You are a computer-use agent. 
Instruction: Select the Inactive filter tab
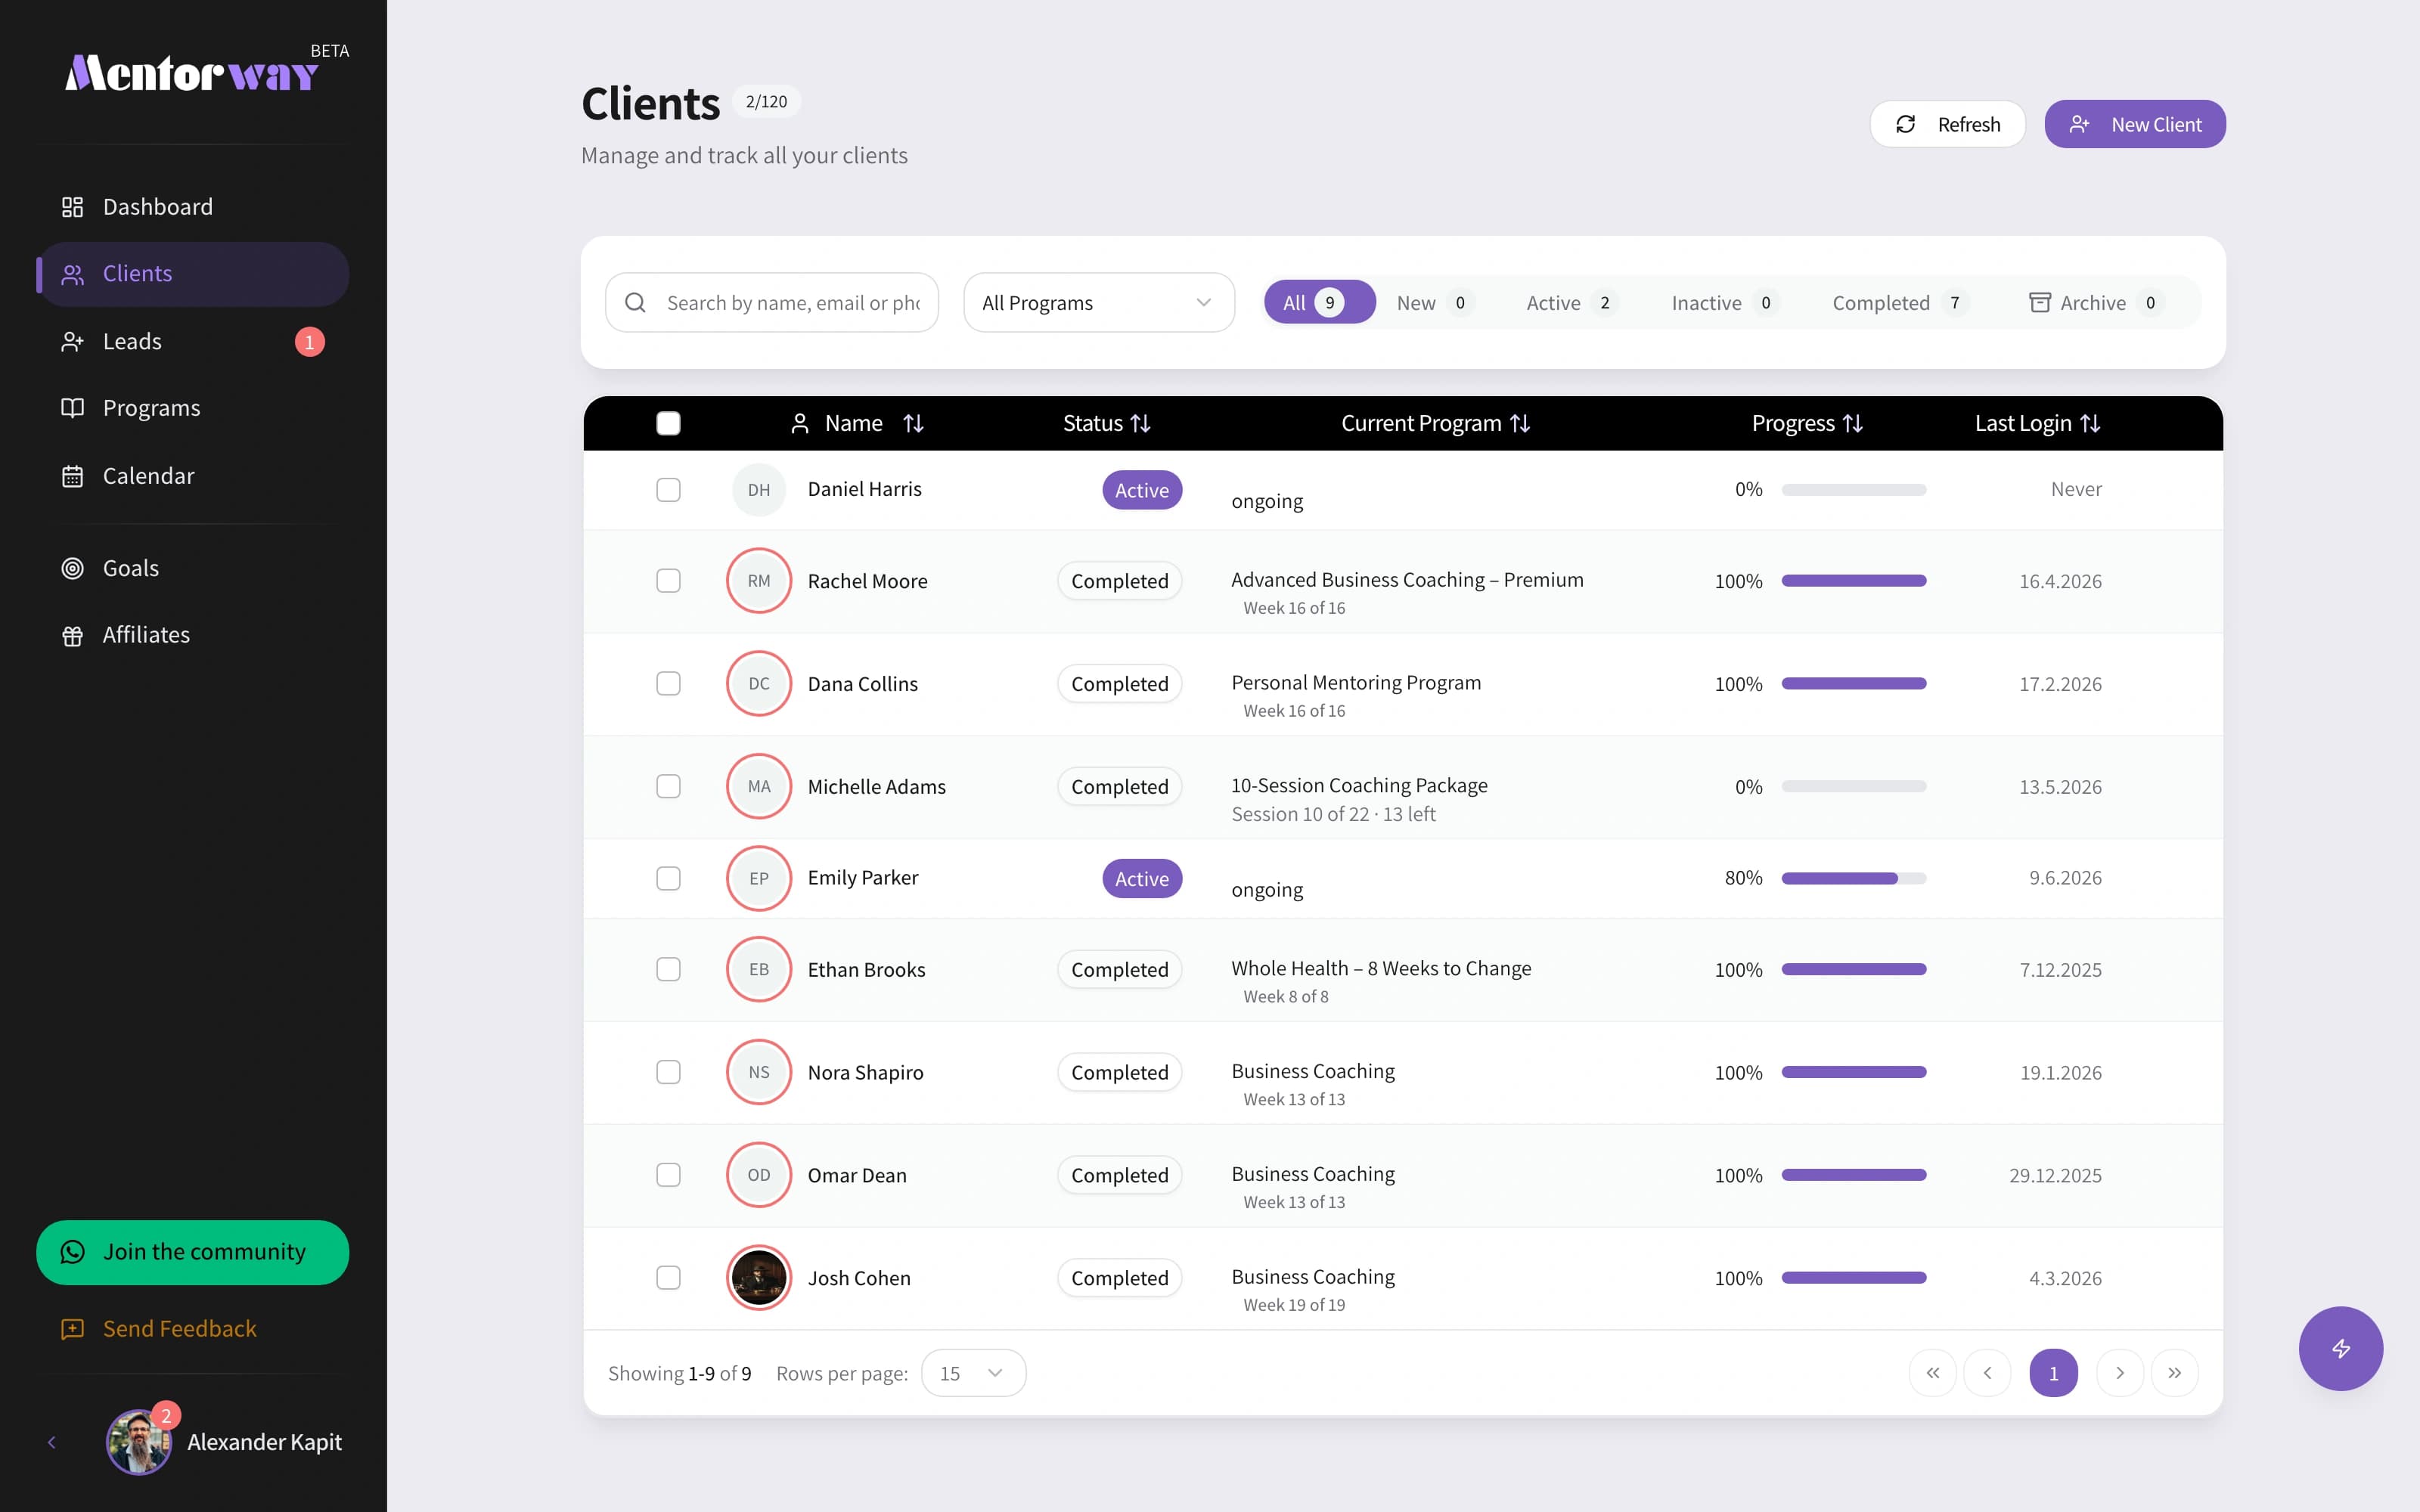click(1724, 303)
